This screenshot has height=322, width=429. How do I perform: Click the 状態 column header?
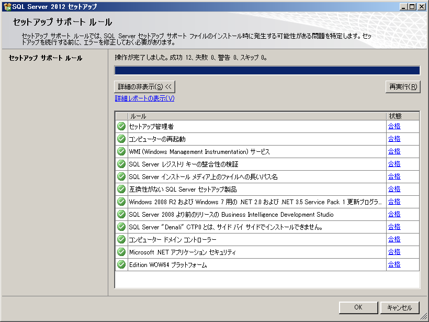[402, 116]
